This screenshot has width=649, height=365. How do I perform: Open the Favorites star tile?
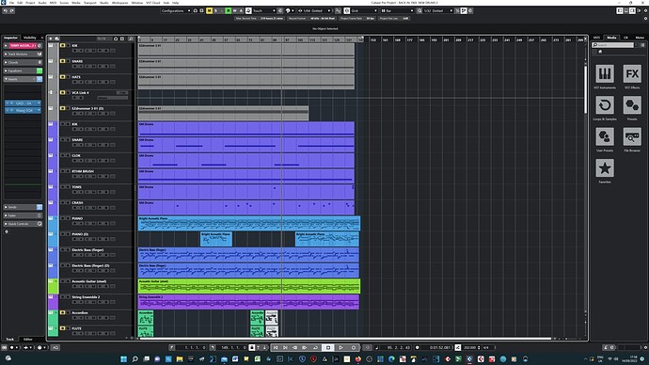pyautogui.click(x=605, y=168)
